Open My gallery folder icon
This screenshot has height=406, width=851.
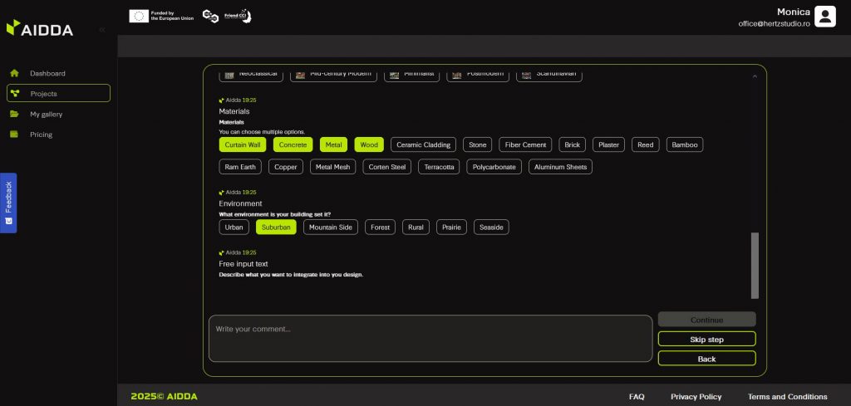pos(14,114)
